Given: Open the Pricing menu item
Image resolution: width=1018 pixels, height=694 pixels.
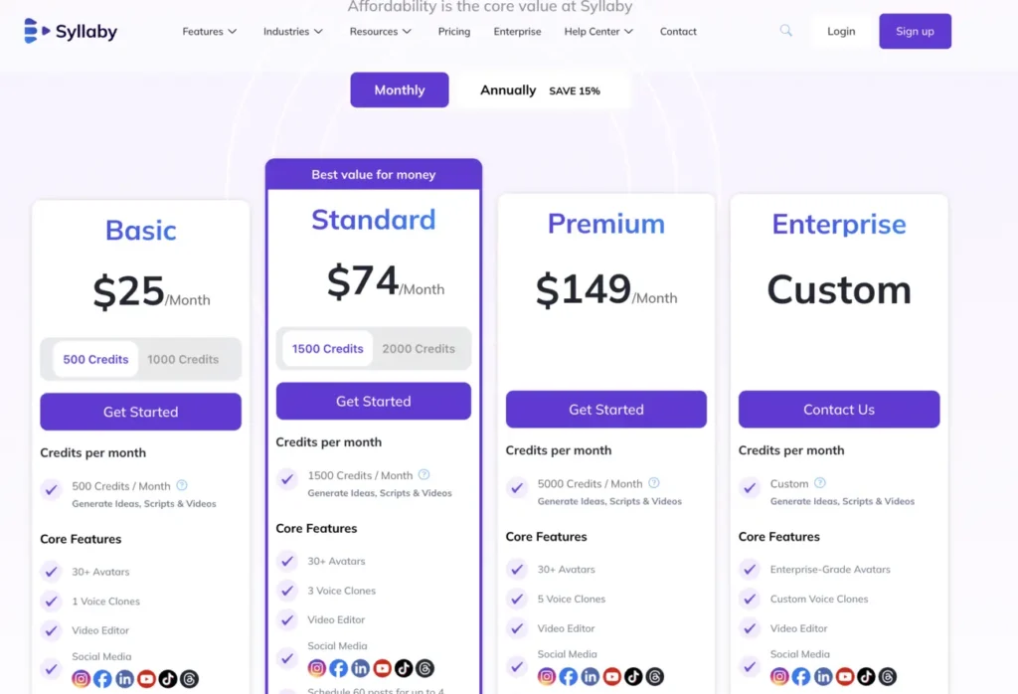Looking at the screenshot, I should point(453,32).
